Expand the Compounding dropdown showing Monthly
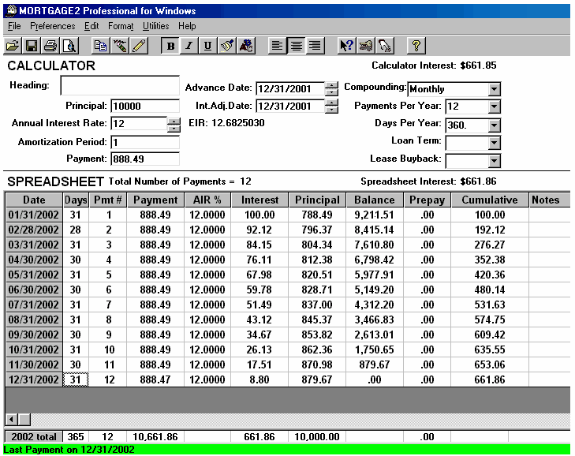The image size is (575, 456). click(494, 89)
